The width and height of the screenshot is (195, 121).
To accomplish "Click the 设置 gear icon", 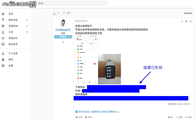I will click(x=3, y=66).
